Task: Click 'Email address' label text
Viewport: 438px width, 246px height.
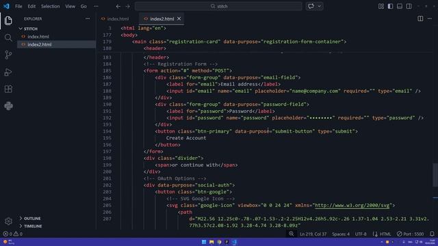Action: (x=239, y=84)
